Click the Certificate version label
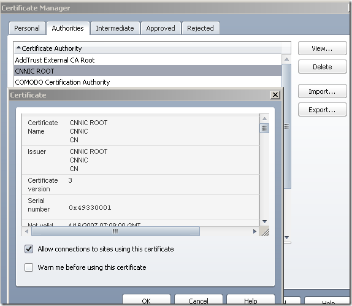Viewport: 352px width, 306px height. 43,185
